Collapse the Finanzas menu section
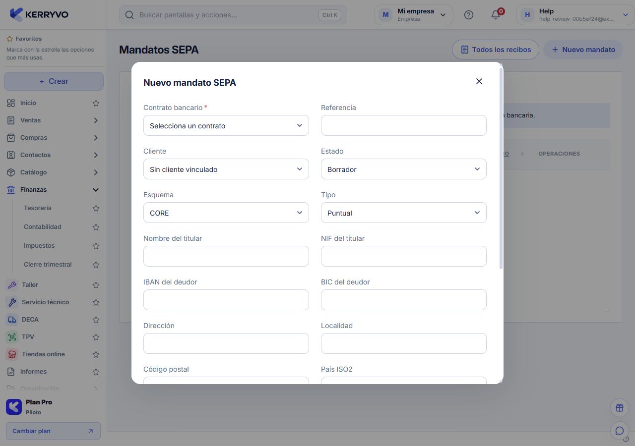Image resolution: width=635 pixels, height=446 pixels. (96, 190)
